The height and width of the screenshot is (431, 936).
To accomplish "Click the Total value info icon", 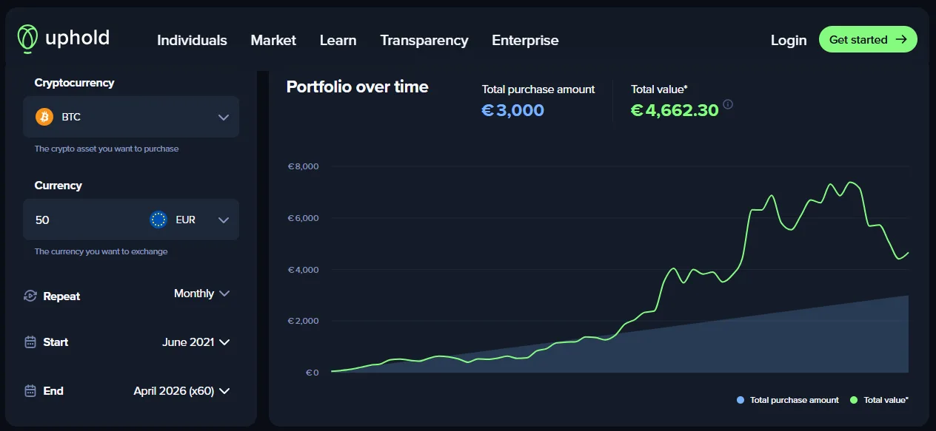I will point(728,105).
